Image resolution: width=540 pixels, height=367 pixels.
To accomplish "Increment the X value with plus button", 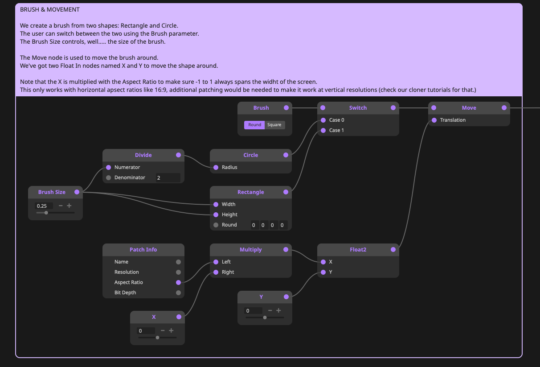I will (171, 331).
